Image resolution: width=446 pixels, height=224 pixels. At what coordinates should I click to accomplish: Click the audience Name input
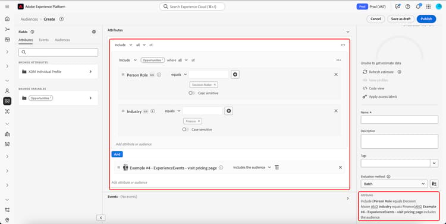400,120
